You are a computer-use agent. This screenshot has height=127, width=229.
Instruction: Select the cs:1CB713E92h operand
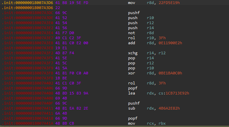(174, 93)
